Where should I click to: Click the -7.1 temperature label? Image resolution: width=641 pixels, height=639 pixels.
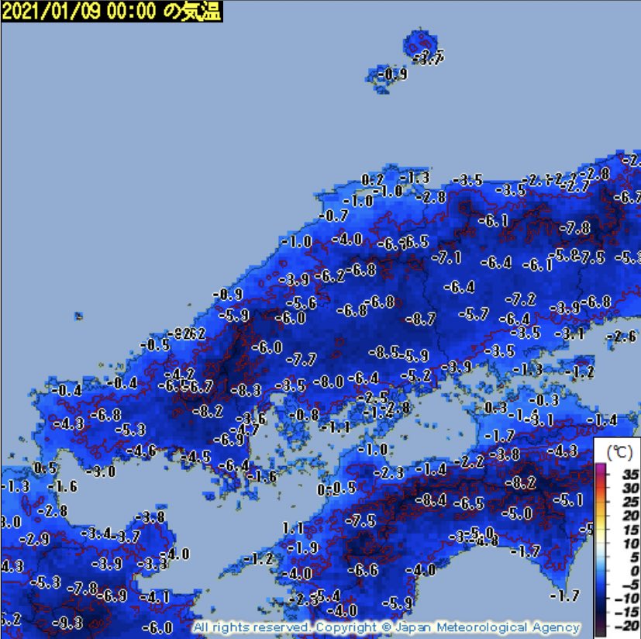[x=446, y=257]
